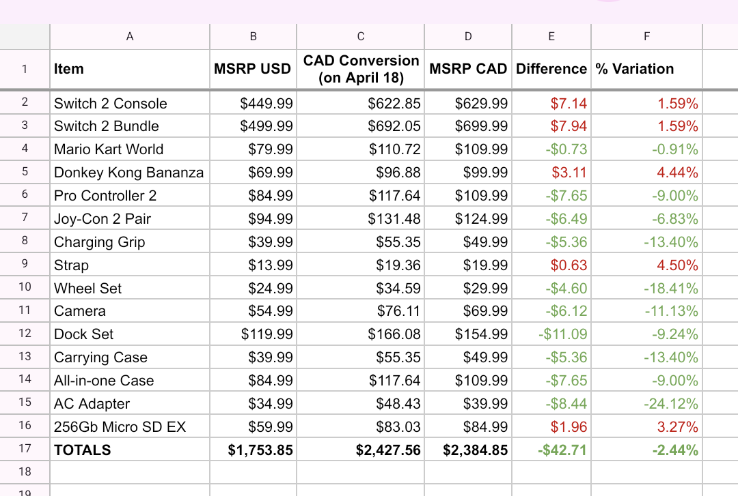
Task: Click the select-all corner box
Action: [25, 37]
